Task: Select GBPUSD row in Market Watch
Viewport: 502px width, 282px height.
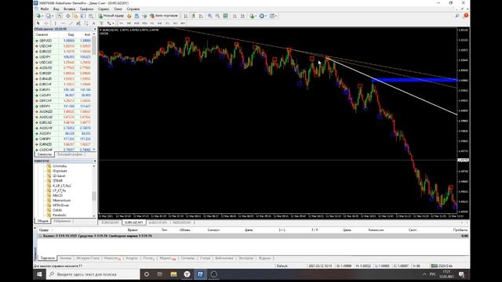Action: click(64, 41)
